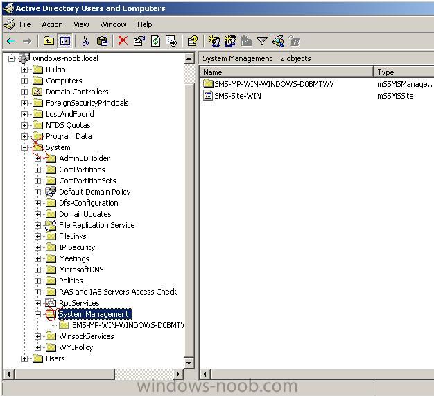Select the AdminSDHolder tree item
This screenshot has height=396, width=434.
85,158
